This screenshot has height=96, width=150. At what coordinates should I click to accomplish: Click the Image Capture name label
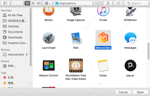(x=76, y=20)
